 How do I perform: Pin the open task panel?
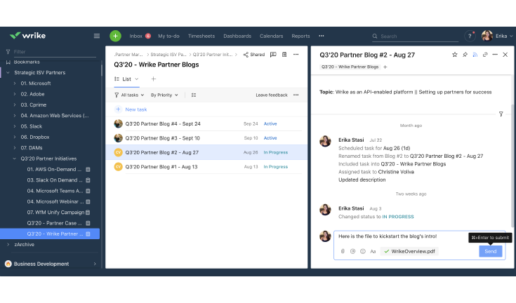pos(465,55)
